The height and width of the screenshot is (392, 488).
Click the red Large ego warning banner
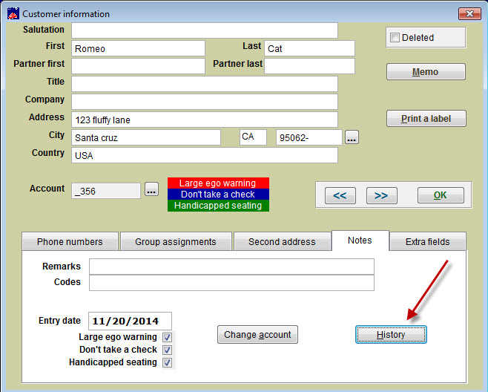218,183
